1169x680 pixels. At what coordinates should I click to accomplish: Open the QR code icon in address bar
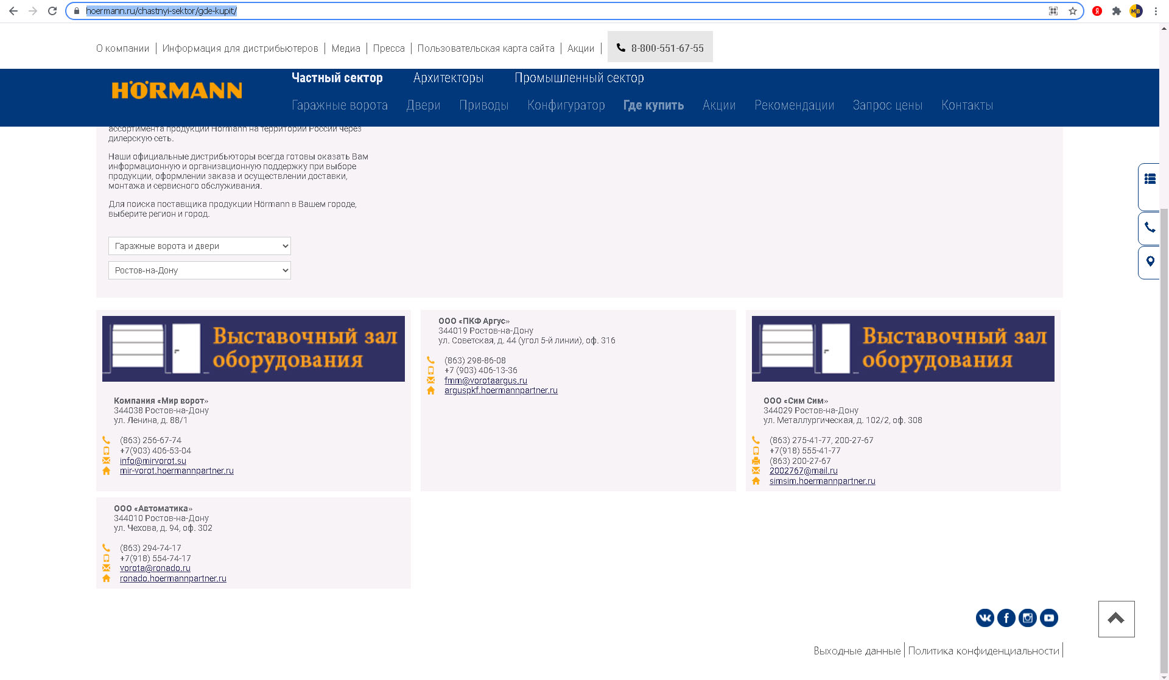click(x=1053, y=11)
